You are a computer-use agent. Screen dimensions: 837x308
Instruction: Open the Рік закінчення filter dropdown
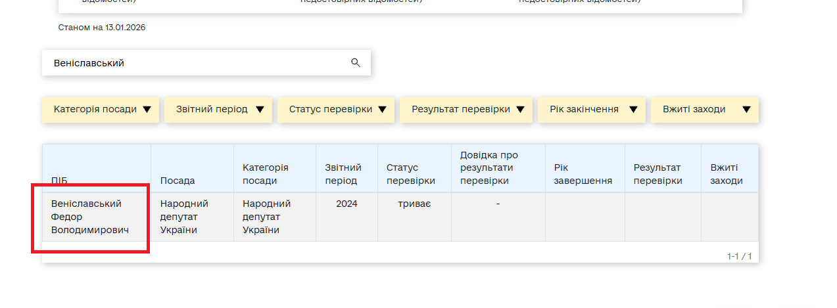point(592,110)
